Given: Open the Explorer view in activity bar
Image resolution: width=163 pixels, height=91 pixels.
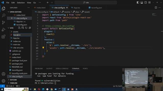Looking at the screenshot, I should click(3, 9).
